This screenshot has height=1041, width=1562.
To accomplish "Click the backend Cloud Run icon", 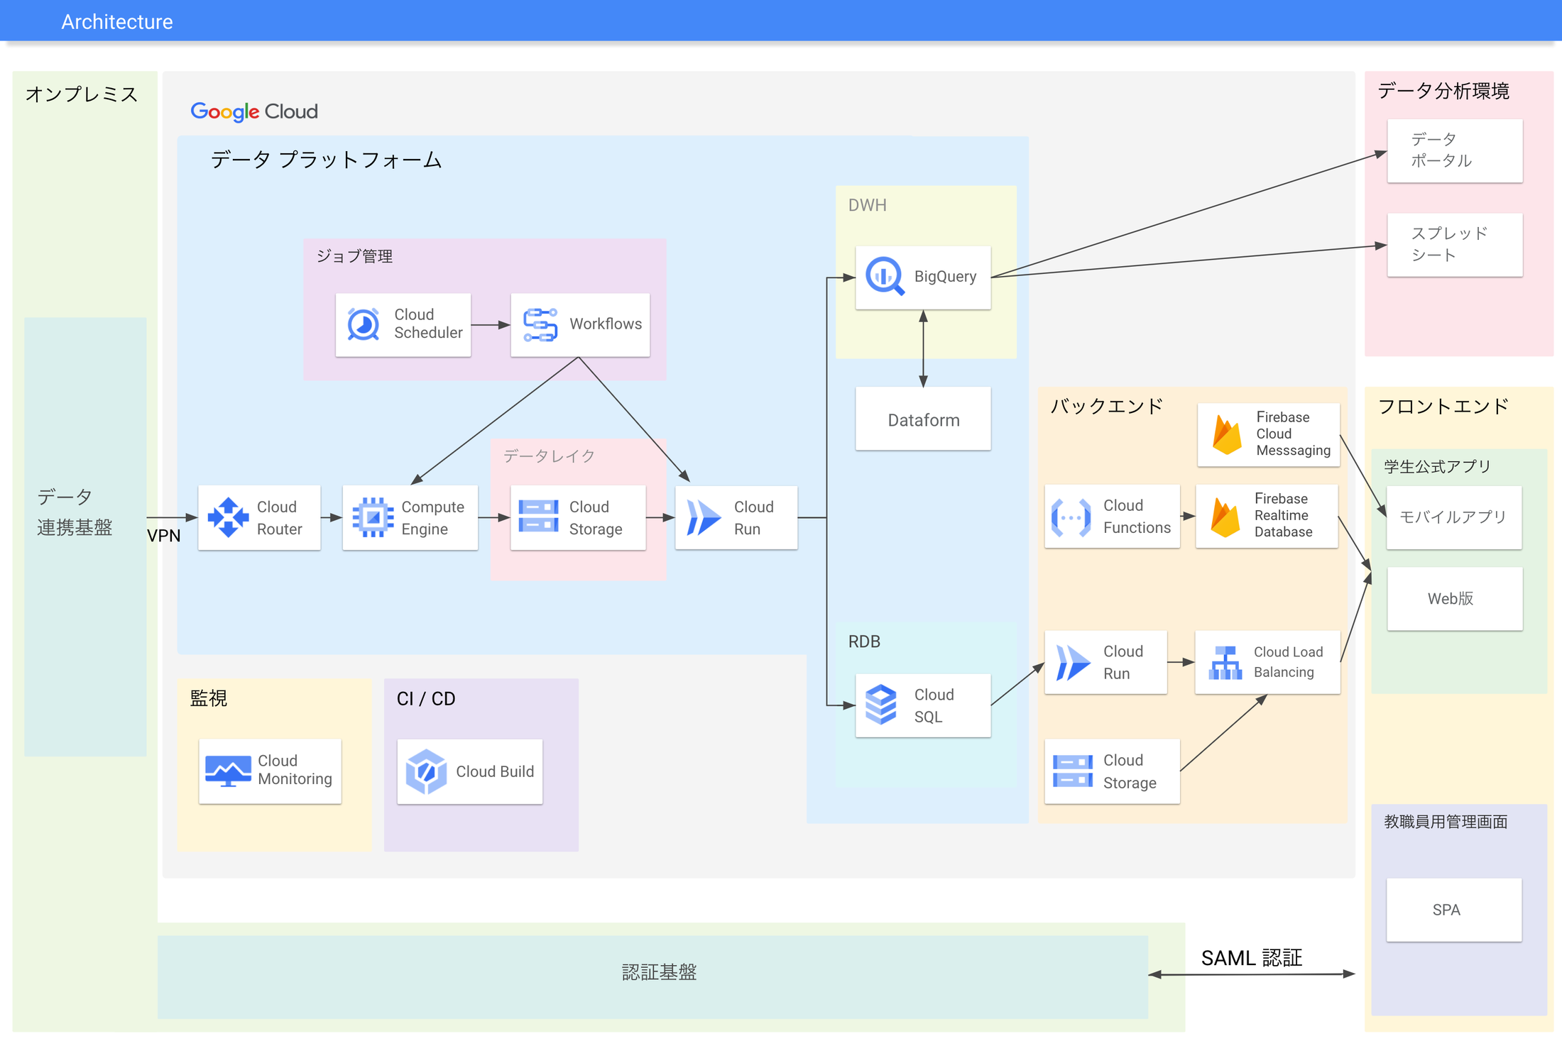I will 1072,662.
